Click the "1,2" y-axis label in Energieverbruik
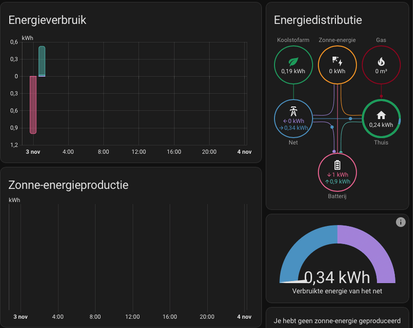 pos(14,145)
